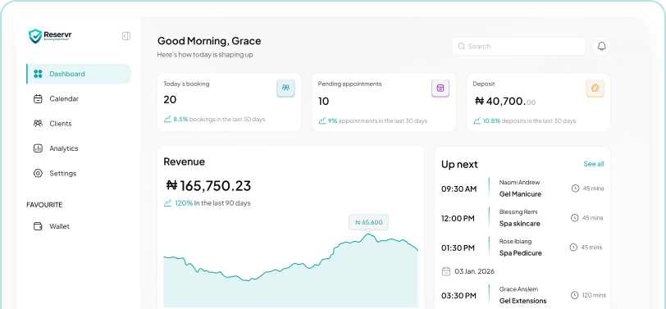Open the Pending appointments card
Screen dimensions: 666x309
coord(384,102)
